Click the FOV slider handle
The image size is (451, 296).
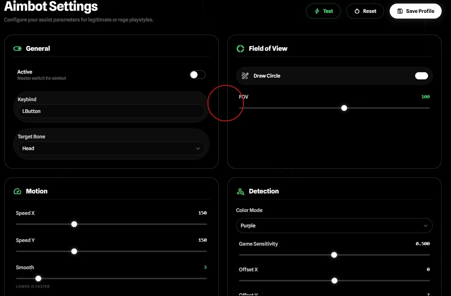point(344,108)
